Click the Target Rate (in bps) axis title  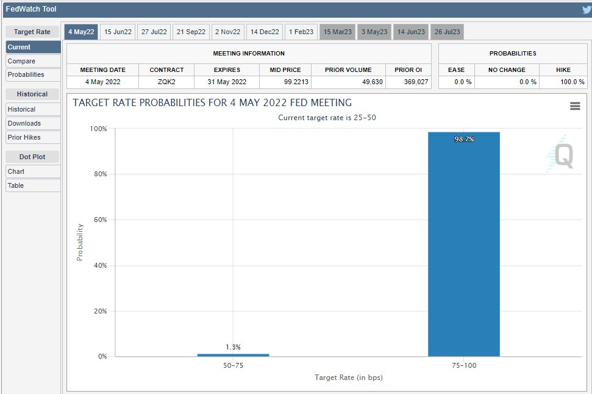349,378
